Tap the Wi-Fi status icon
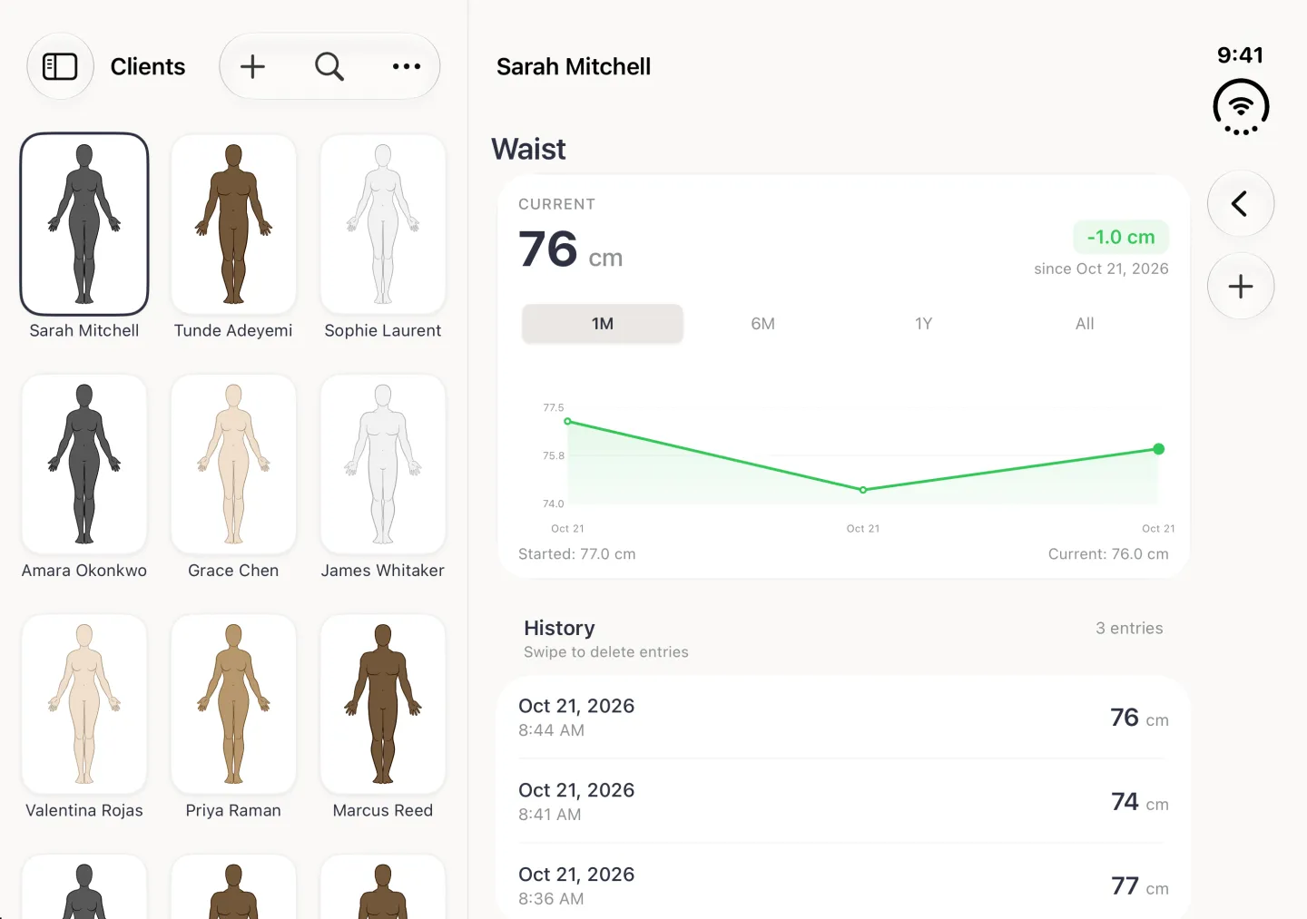 1241,107
